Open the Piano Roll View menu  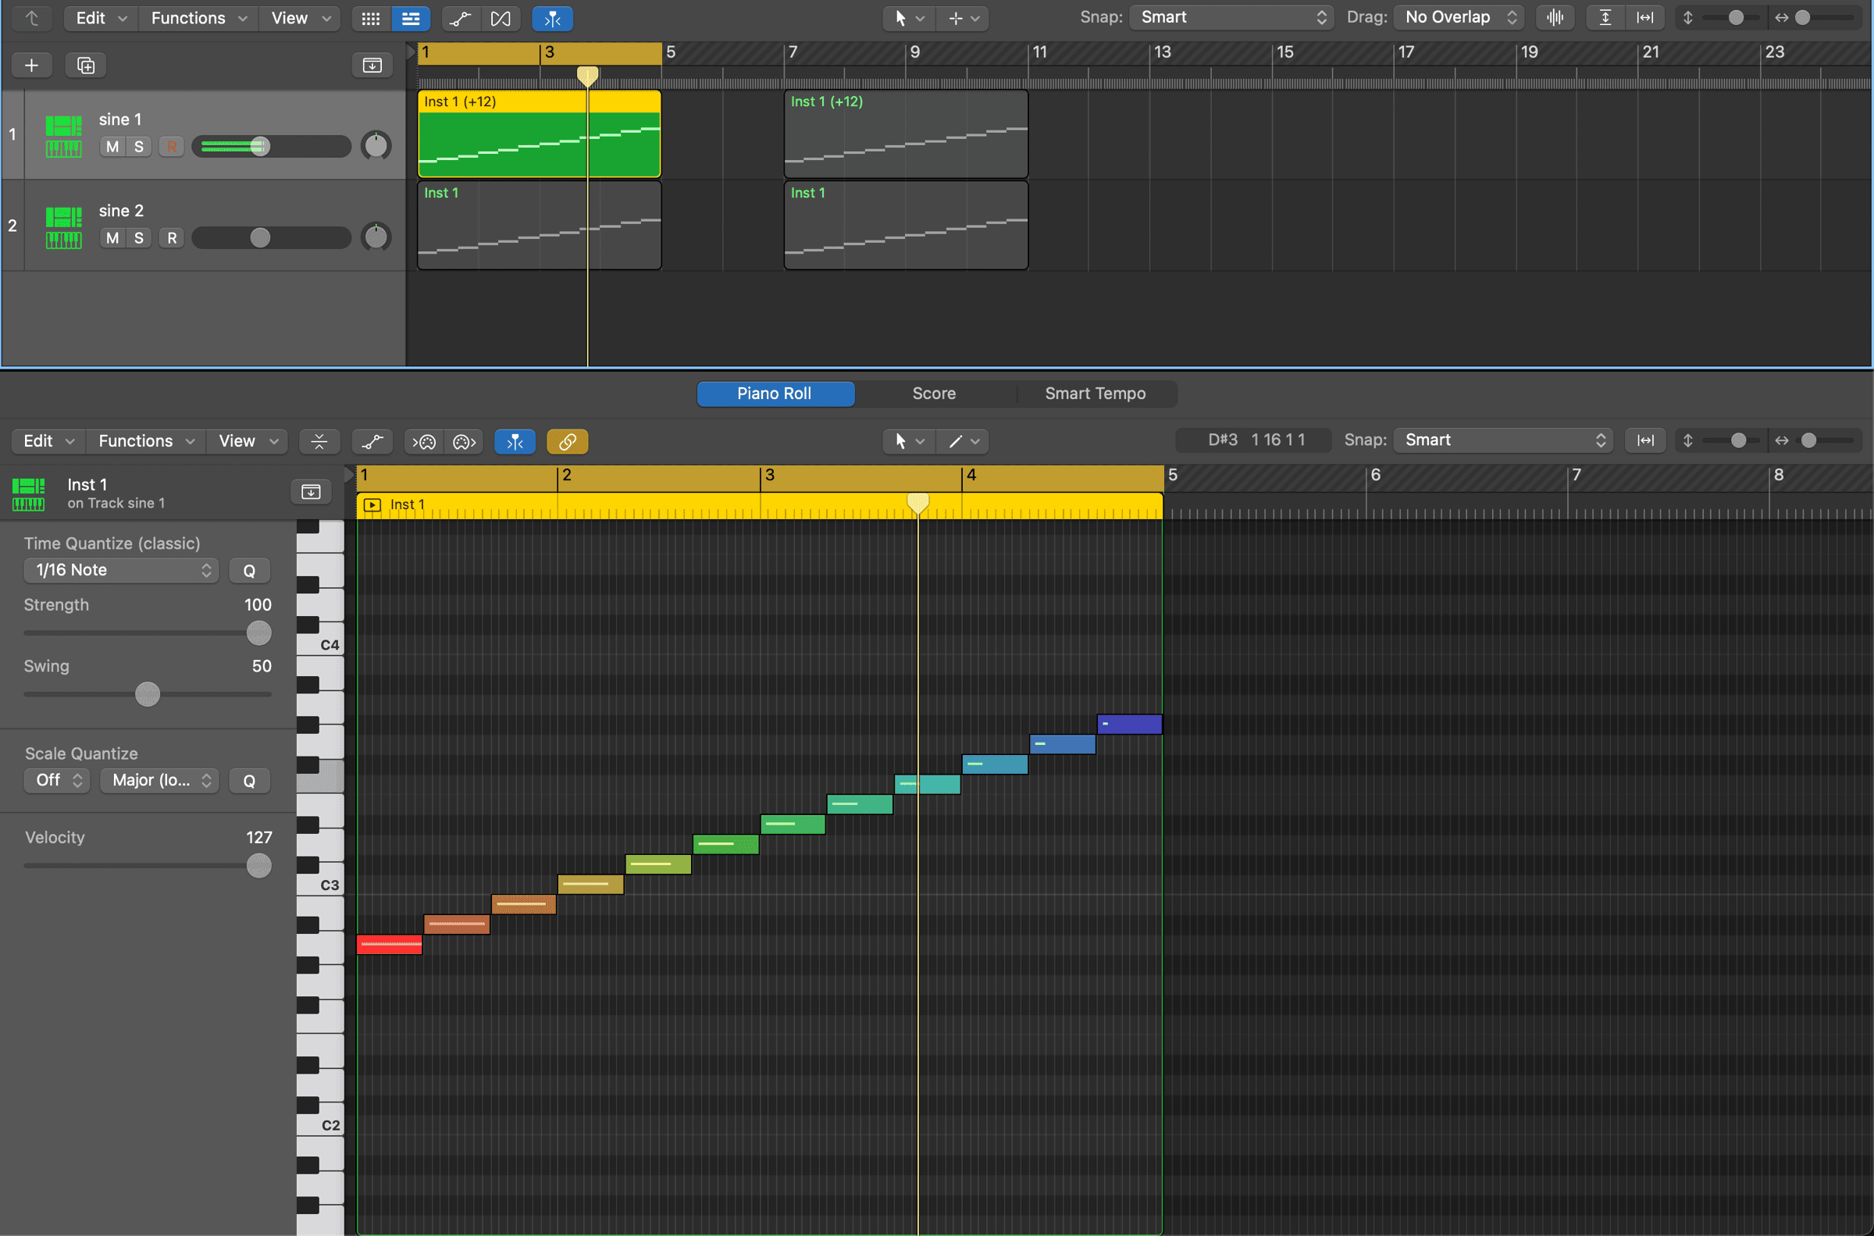(x=248, y=441)
